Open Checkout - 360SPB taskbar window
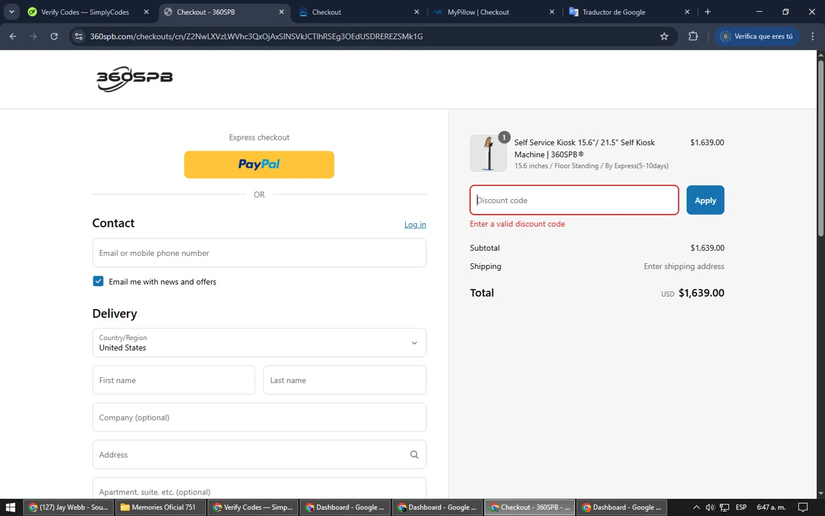825x516 pixels. (x=530, y=507)
